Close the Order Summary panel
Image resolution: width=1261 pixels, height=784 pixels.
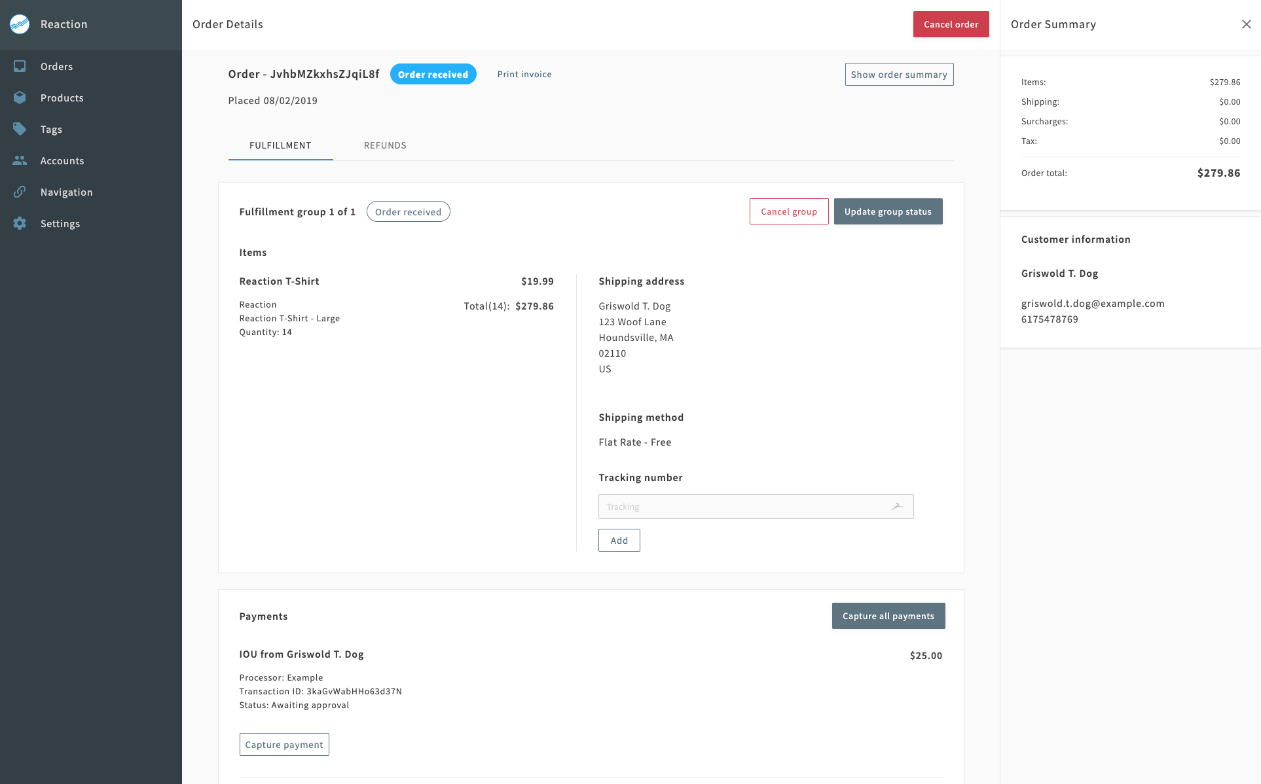[x=1246, y=24]
